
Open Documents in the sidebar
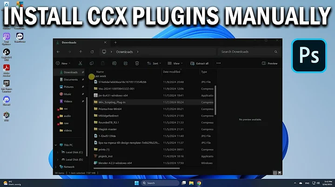point(68,80)
